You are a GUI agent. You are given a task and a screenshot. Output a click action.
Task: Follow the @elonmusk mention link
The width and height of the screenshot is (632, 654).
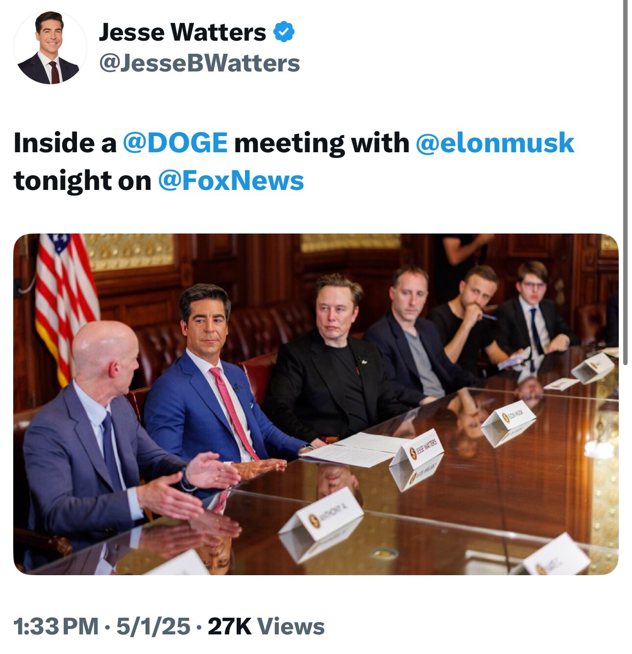[495, 143]
